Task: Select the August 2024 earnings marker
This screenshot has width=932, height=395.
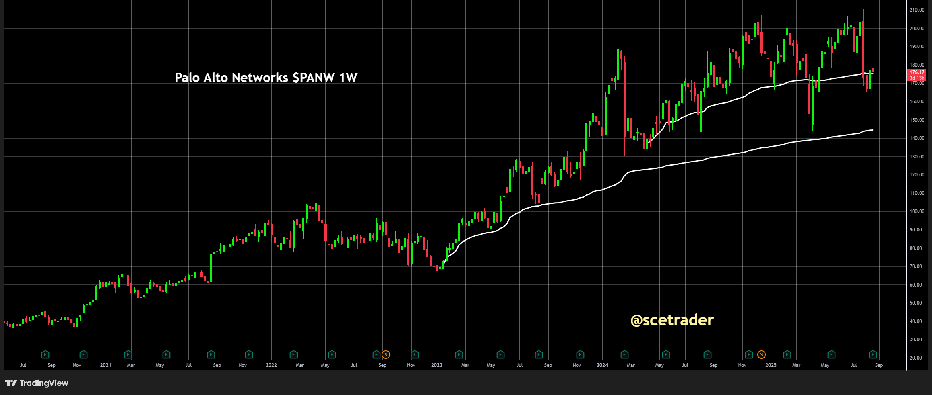Action: coord(707,354)
